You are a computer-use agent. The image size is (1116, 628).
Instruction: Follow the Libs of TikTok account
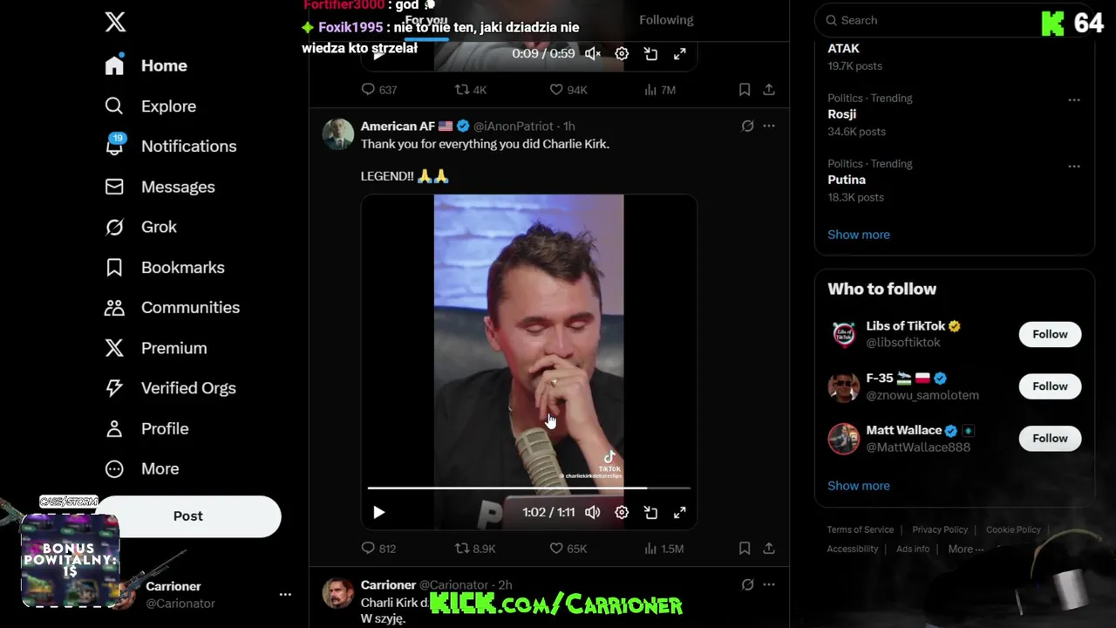click(x=1050, y=334)
